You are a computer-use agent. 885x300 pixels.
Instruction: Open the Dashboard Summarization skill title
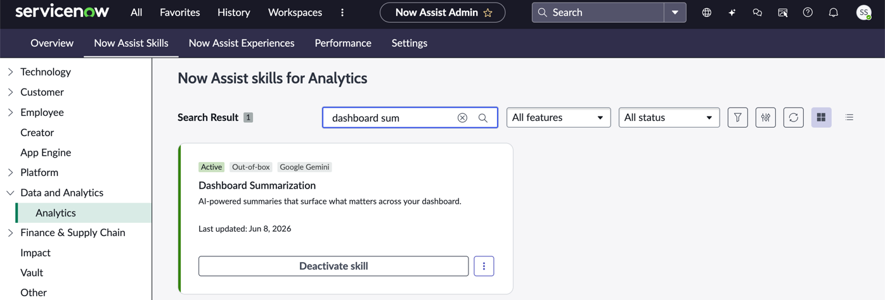point(257,185)
